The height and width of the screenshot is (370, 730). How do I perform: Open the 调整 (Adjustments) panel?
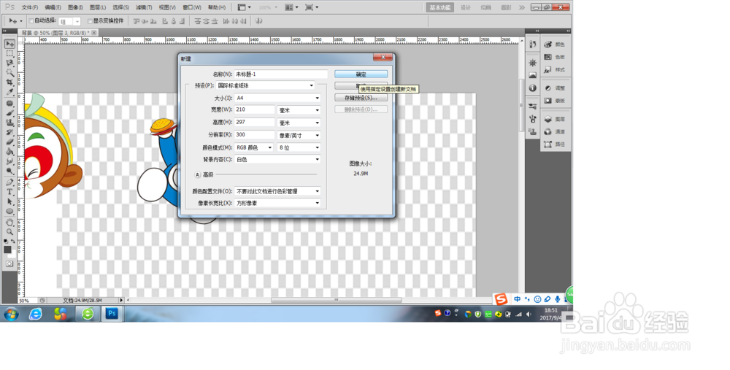pos(555,88)
